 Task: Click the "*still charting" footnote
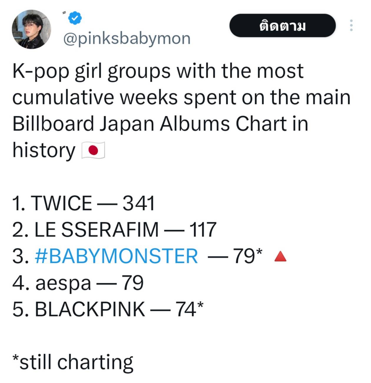click(x=73, y=362)
